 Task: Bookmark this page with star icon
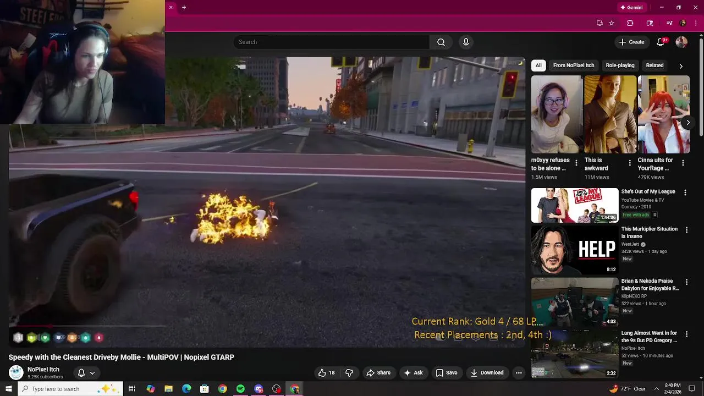(612, 23)
